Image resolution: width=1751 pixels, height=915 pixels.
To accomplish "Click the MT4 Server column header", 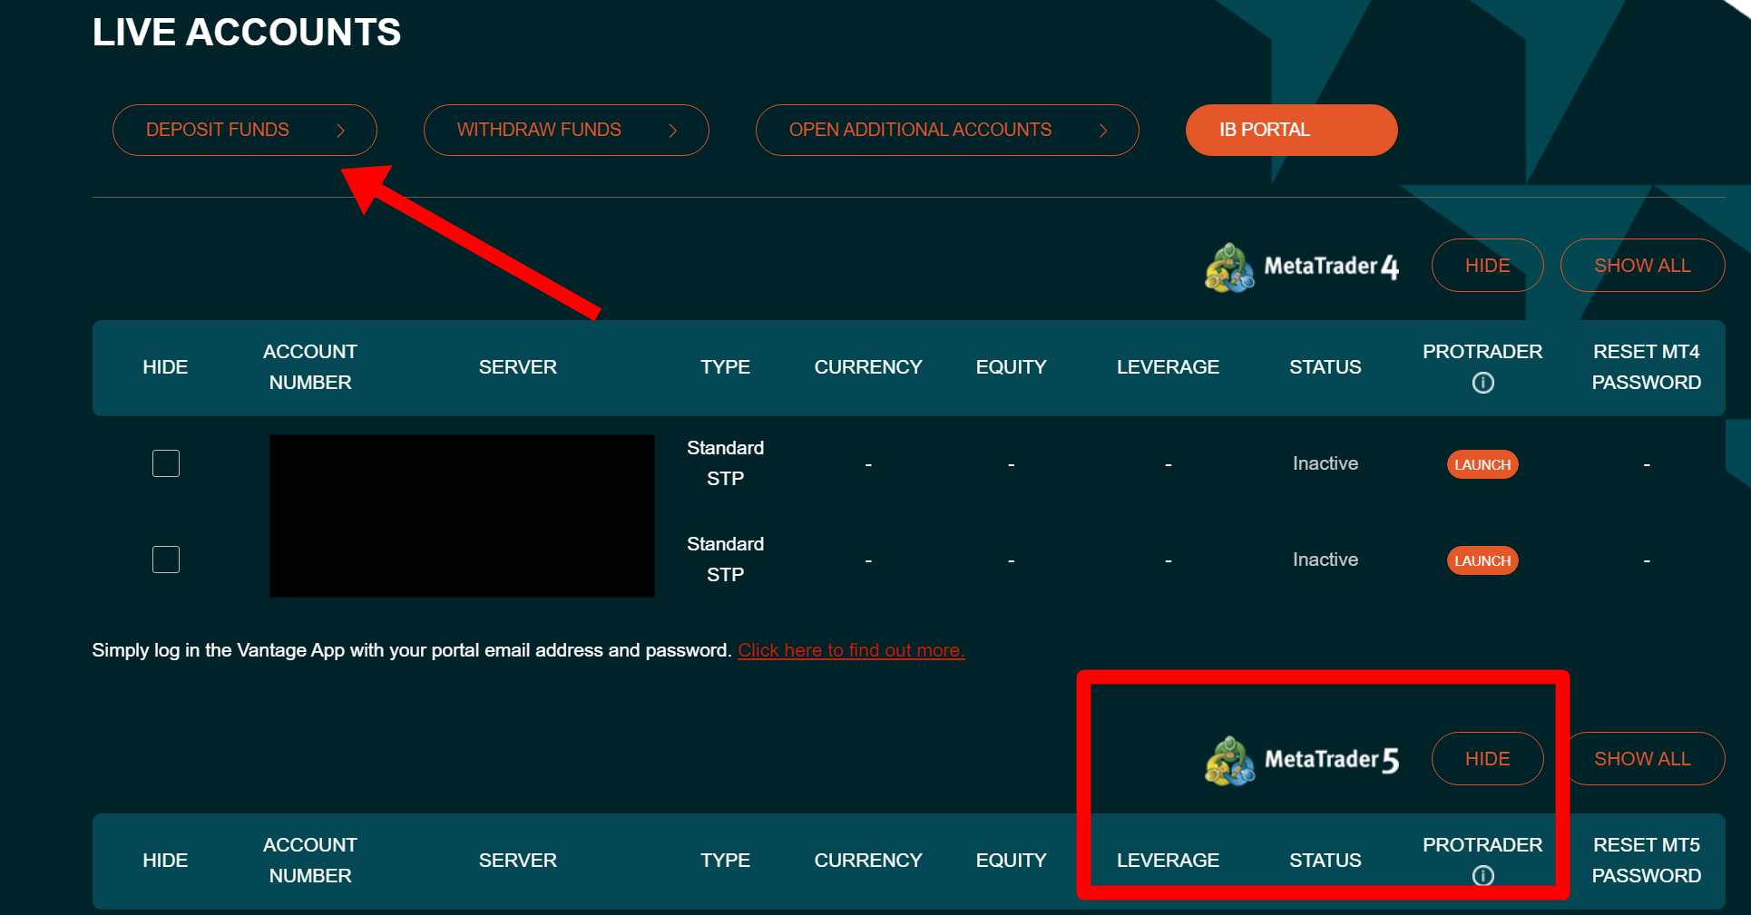I will pos(518,367).
